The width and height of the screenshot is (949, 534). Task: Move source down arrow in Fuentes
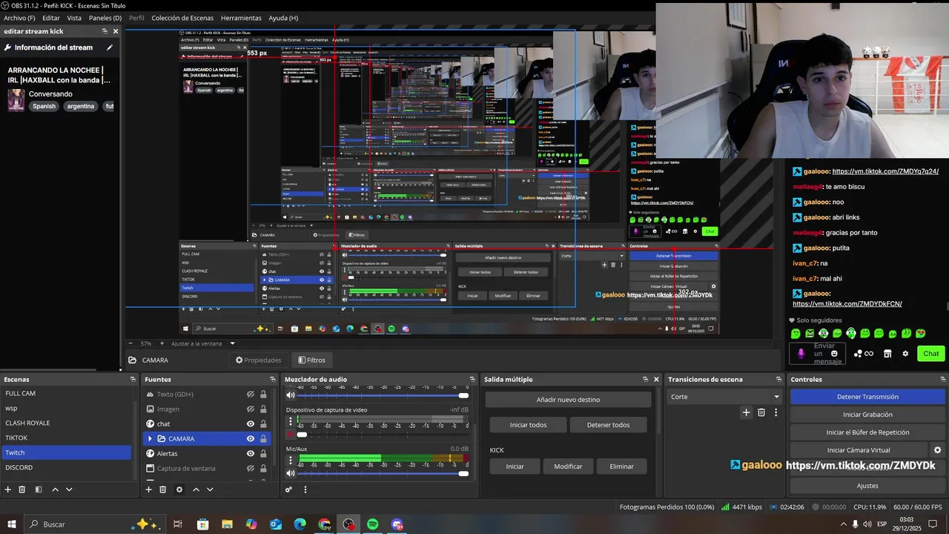point(210,489)
